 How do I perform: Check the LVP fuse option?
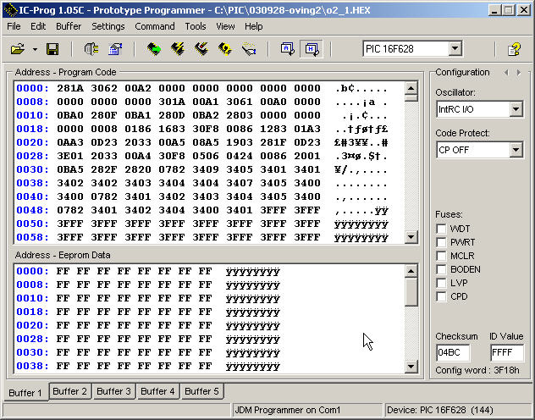tap(441, 283)
